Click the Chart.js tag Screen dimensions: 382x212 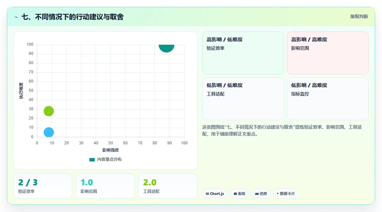[215, 194]
